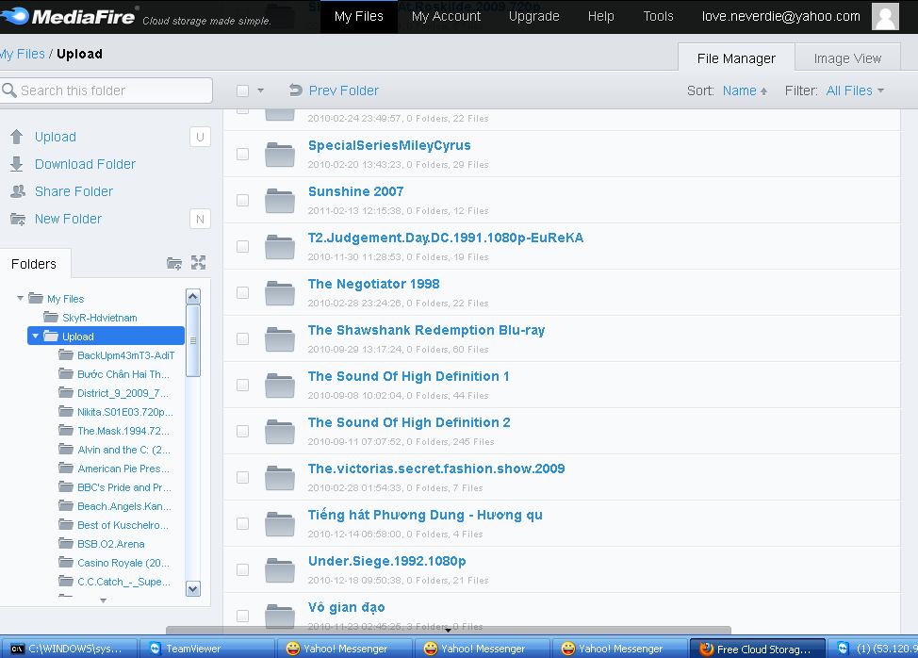Click the small arrow below folder tree
Screen dimensions: 918x658
point(103,600)
